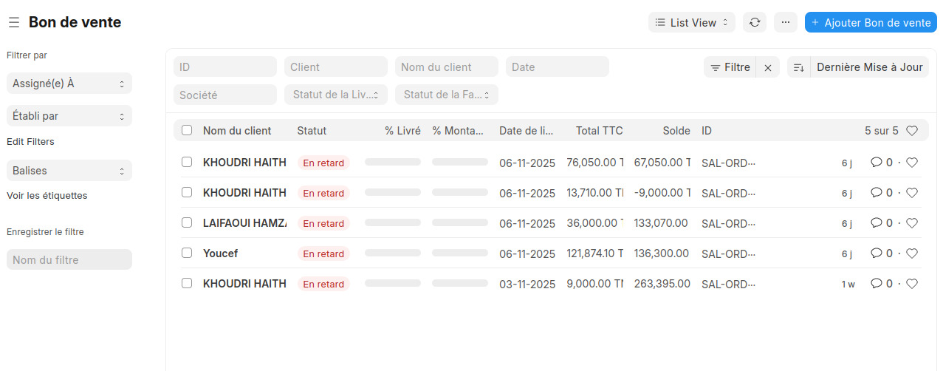This screenshot has height=371, width=943.
Task: Open the Statut de la Livraison dropdown
Action: tap(335, 95)
